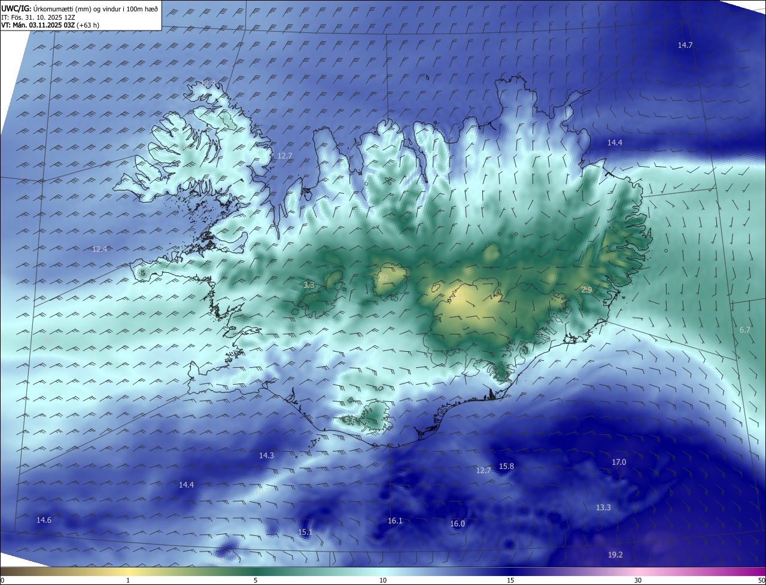Click the 14.3 value off the southwest coast
Image resolution: width=766 pixels, height=585 pixels.
[266, 456]
